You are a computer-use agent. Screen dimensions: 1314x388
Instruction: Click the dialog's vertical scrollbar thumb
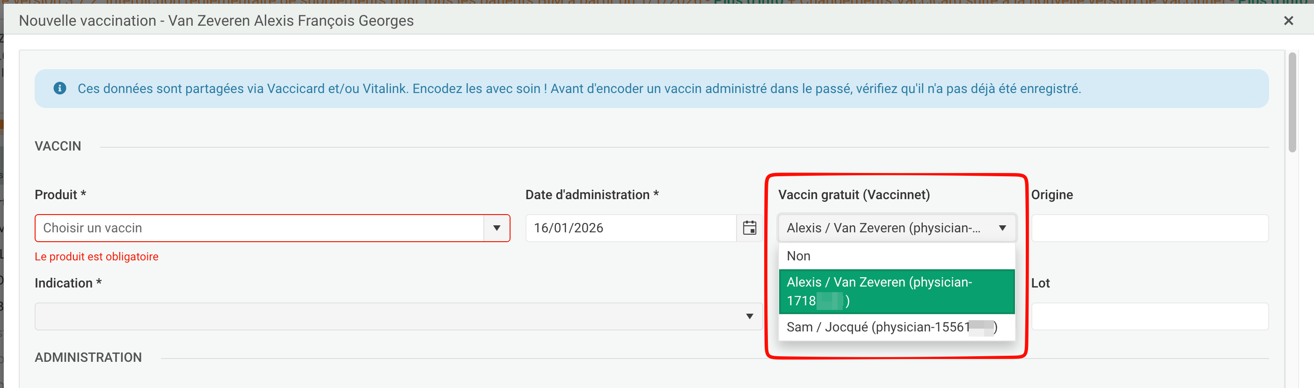[1292, 102]
